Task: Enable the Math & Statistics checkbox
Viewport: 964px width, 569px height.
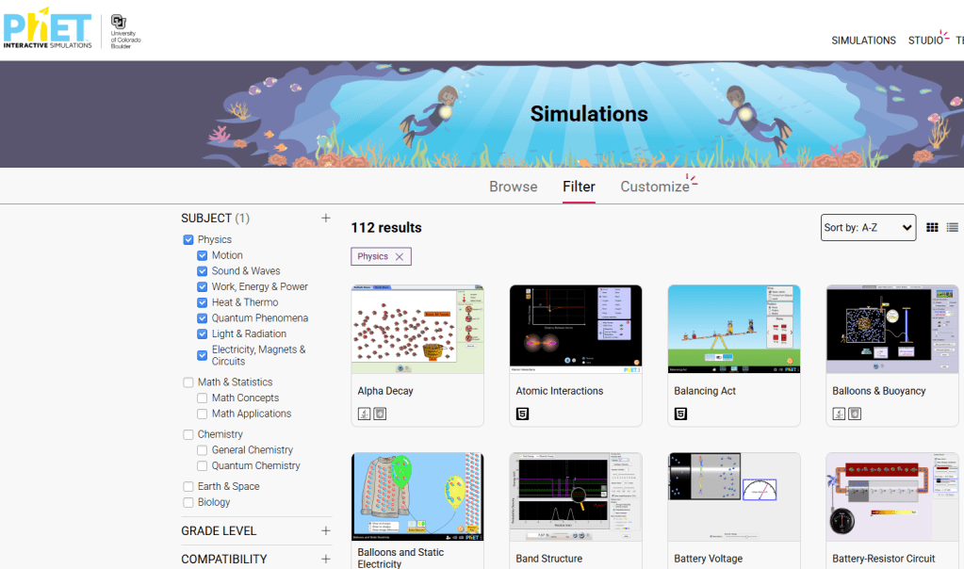Action: pyautogui.click(x=188, y=382)
